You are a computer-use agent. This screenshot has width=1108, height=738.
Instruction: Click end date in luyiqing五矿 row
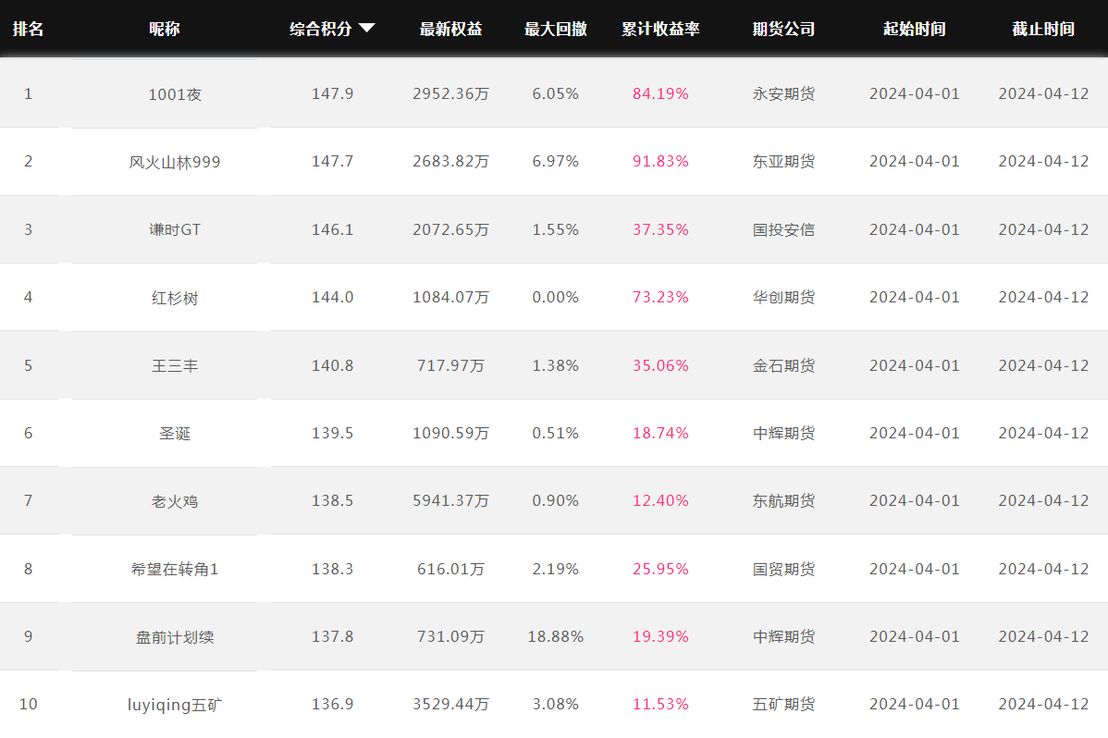[1043, 704]
